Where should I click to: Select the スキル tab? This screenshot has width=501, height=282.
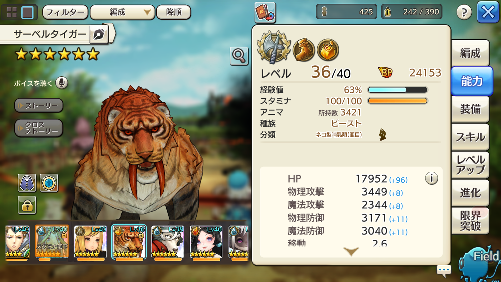470,137
